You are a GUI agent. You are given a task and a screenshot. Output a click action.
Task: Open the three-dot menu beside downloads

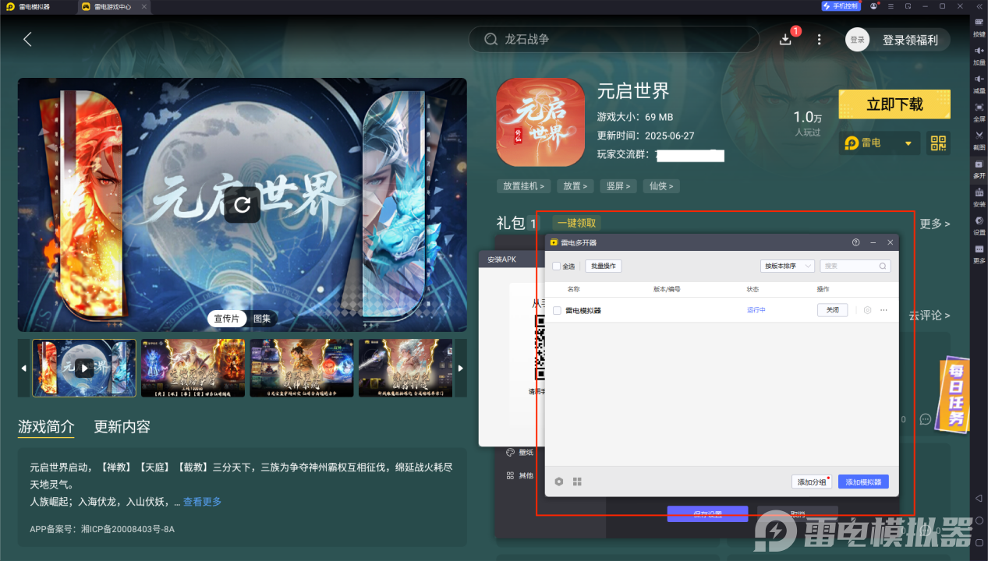(x=819, y=39)
